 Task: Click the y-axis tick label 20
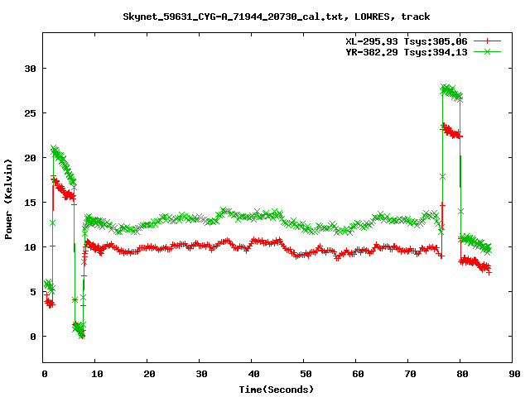(x=30, y=158)
